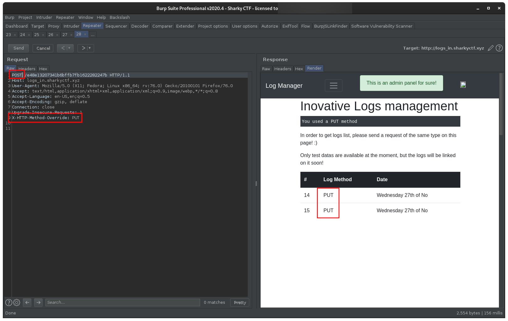Image resolution: width=508 pixels, height=321 pixels.
Task: Open more repeater tabs with ellipsis
Action: (x=93, y=35)
